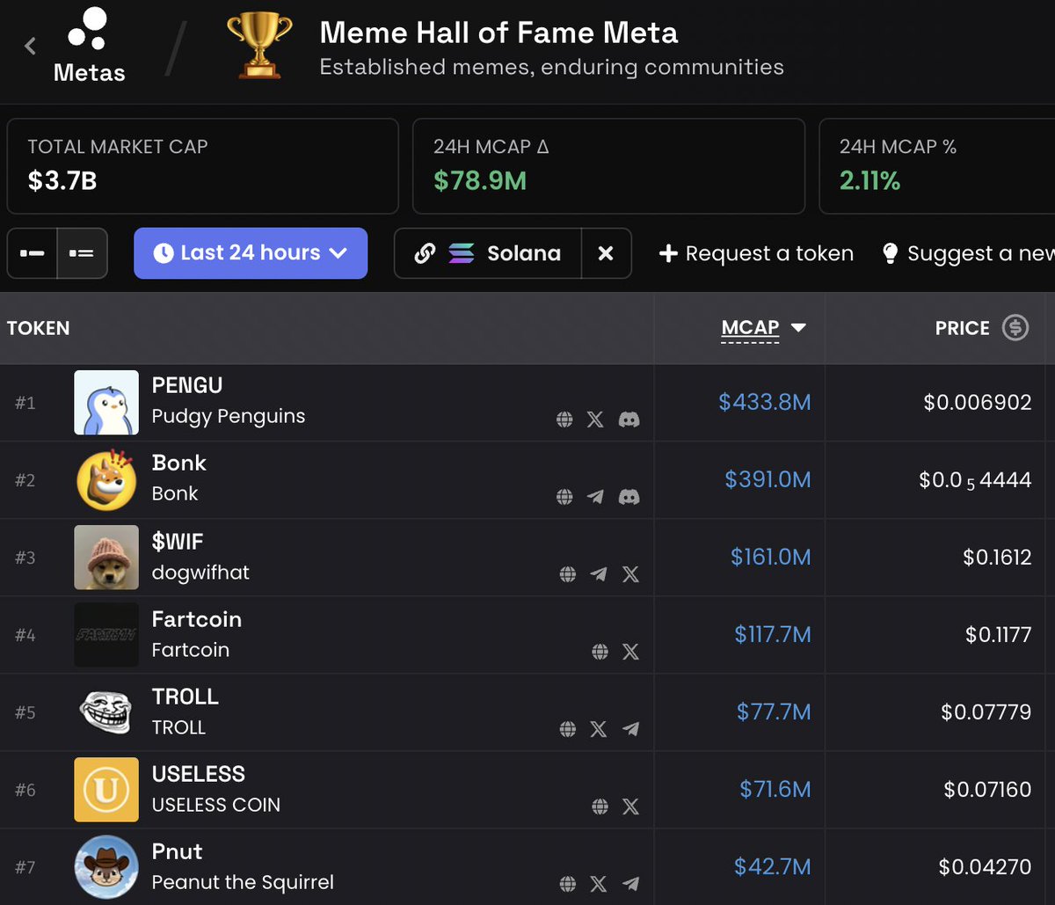Open the USELESS token name
The width and height of the screenshot is (1055, 905).
pos(199,774)
